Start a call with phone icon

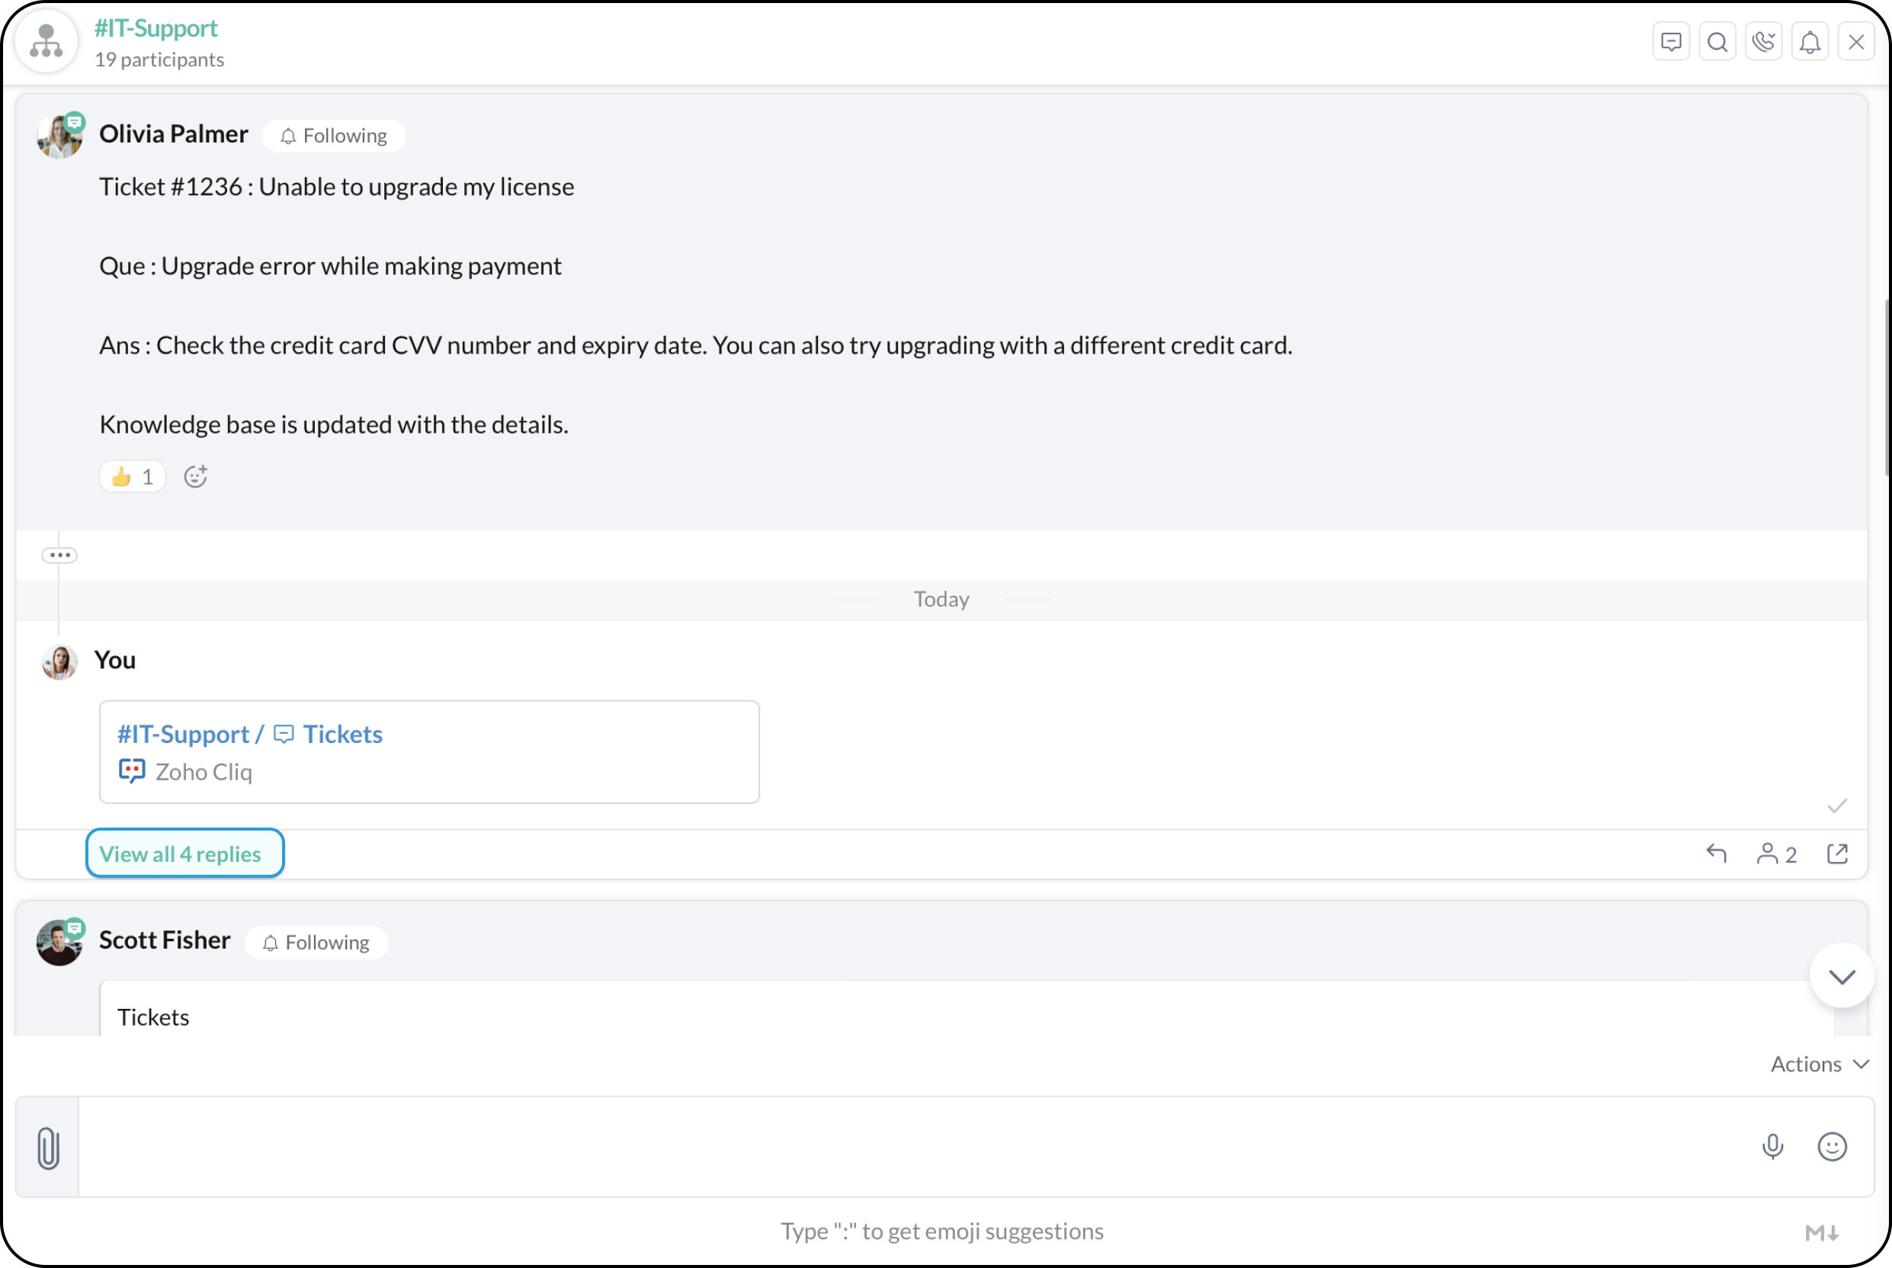[x=1762, y=42]
